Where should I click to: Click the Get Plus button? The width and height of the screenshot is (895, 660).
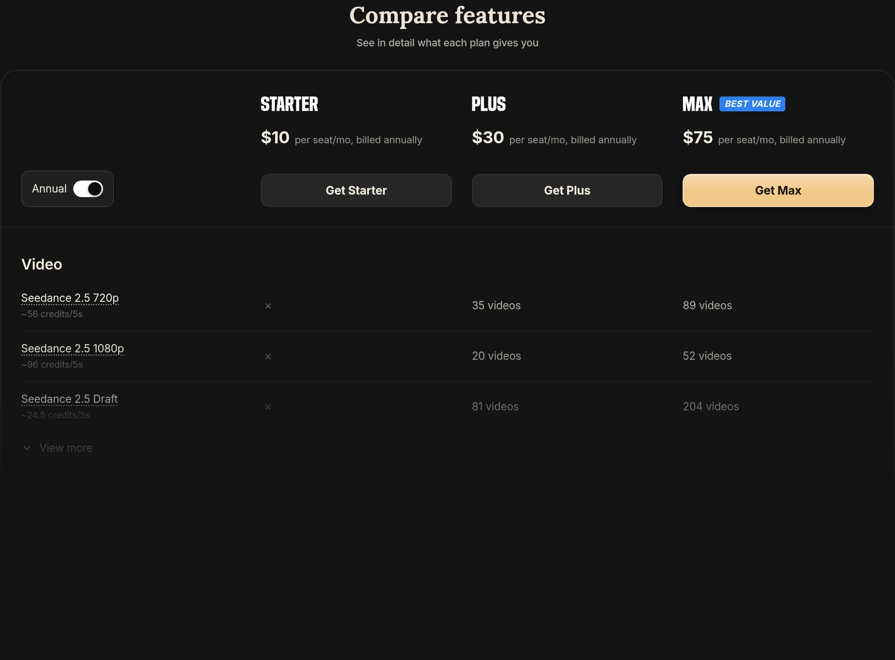(x=567, y=190)
